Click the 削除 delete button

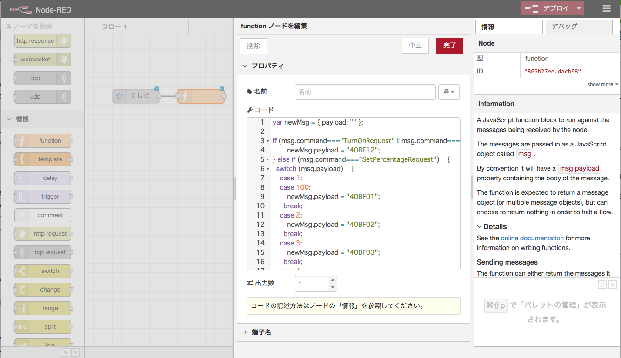point(254,46)
